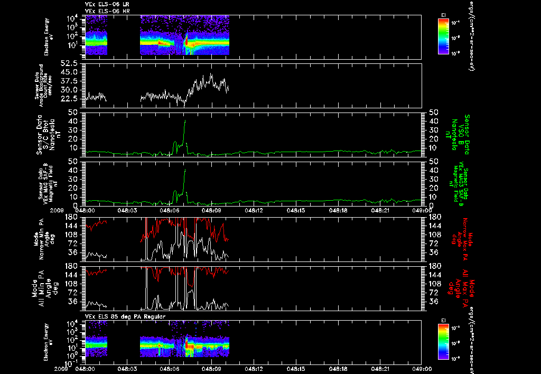The width and height of the screenshot is (541, 374).
Task: Click the '30.0' count rate tick label
Action: click(70, 90)
